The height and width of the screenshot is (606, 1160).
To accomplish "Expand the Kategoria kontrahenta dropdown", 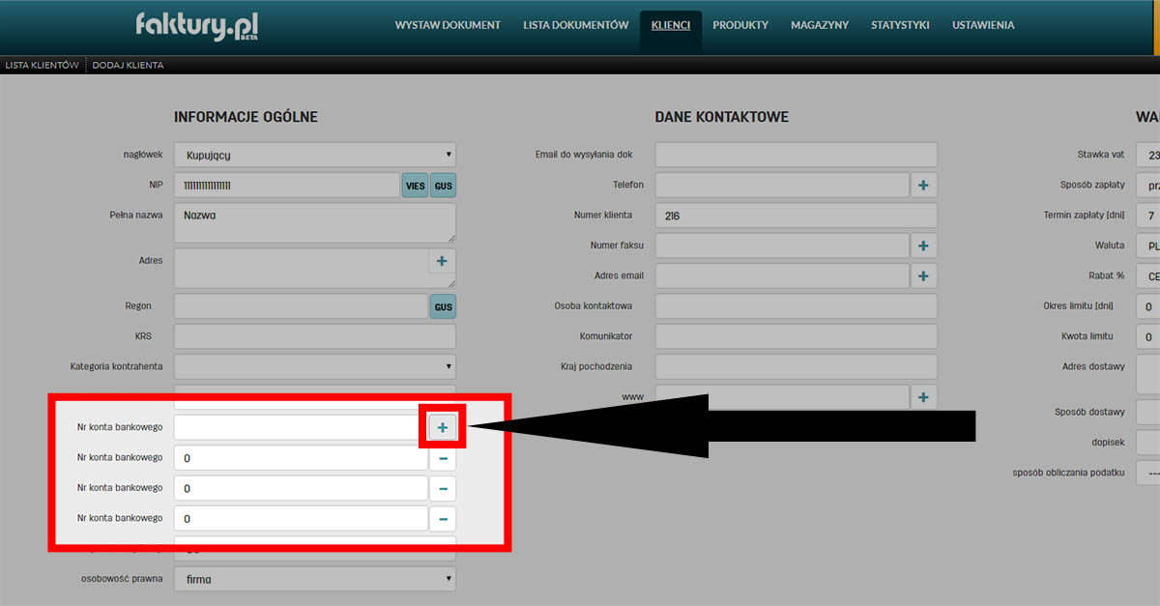I will pyautogui.click(x=314, y=366).
